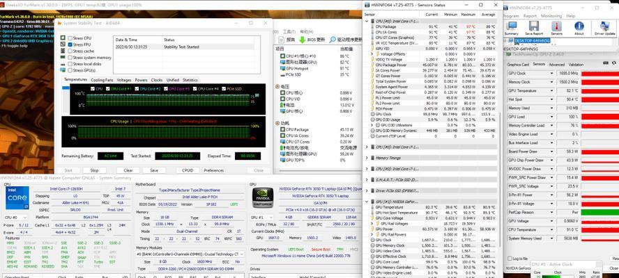The height and width of the screenshot is (278, 619).
Task: Open the Monitoring menu in HWiNFO64
Action: (x=551, y=16)
